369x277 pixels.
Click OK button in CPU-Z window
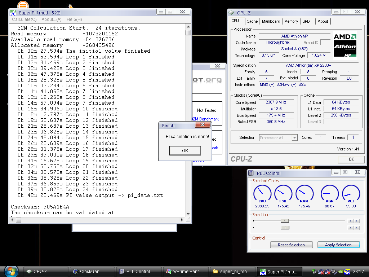pyautogui.click(x=351, y=159)
